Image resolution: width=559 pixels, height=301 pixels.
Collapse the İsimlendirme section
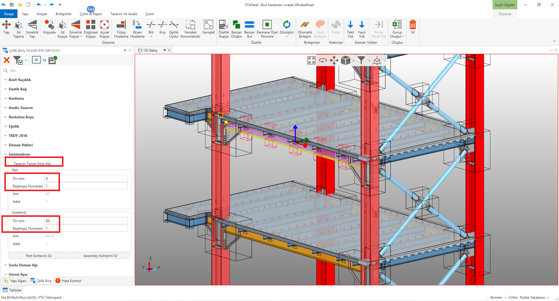click(x=19, y=154)
